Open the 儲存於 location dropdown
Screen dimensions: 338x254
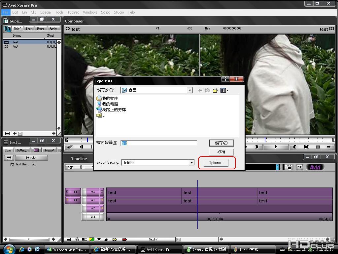point(190,90)
